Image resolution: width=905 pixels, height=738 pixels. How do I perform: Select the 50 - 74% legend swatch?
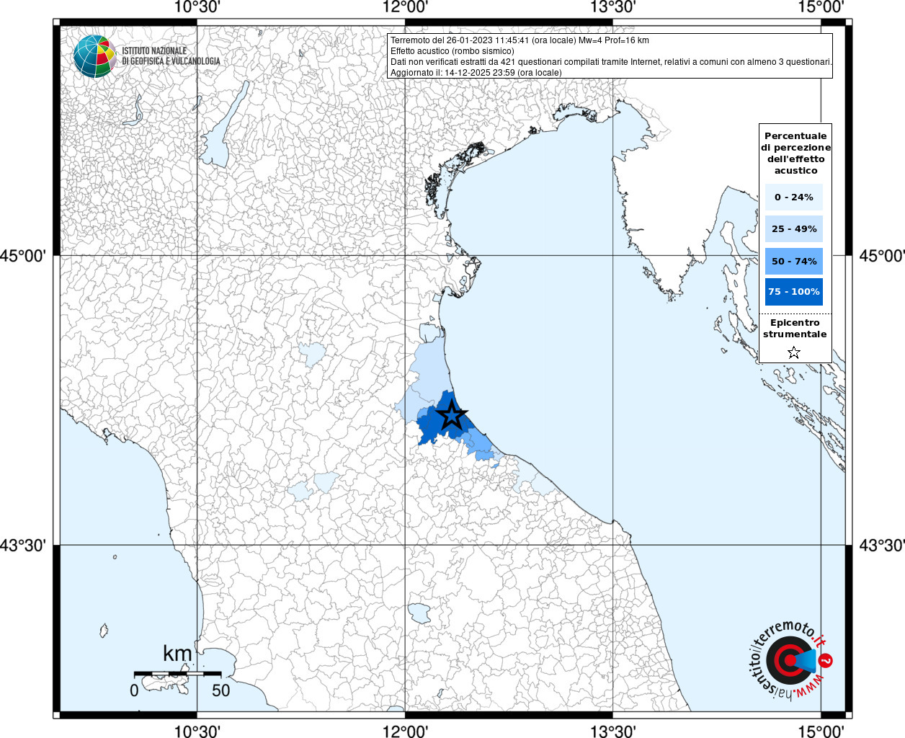794,261
